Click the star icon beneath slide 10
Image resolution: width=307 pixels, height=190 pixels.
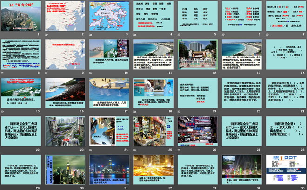91,73
